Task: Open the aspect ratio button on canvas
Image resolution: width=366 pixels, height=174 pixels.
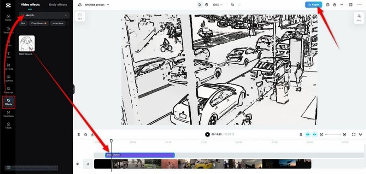Action: 80,16
